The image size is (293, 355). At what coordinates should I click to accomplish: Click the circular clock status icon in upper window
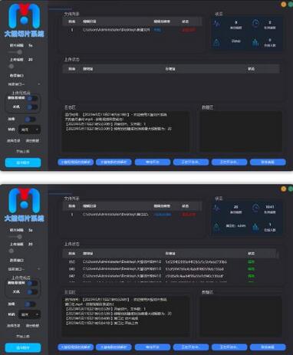click(x=255, y=24)
